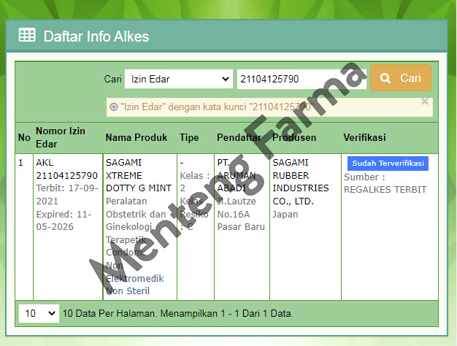This screenshot has height=346, width=457.
Task: Click the Nama Produk column header
Action: coord(137,137)
